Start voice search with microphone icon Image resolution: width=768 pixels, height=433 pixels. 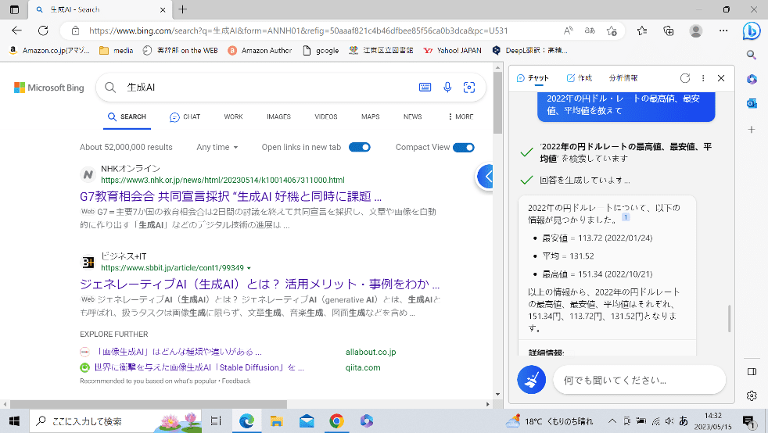tap(447, 87)
